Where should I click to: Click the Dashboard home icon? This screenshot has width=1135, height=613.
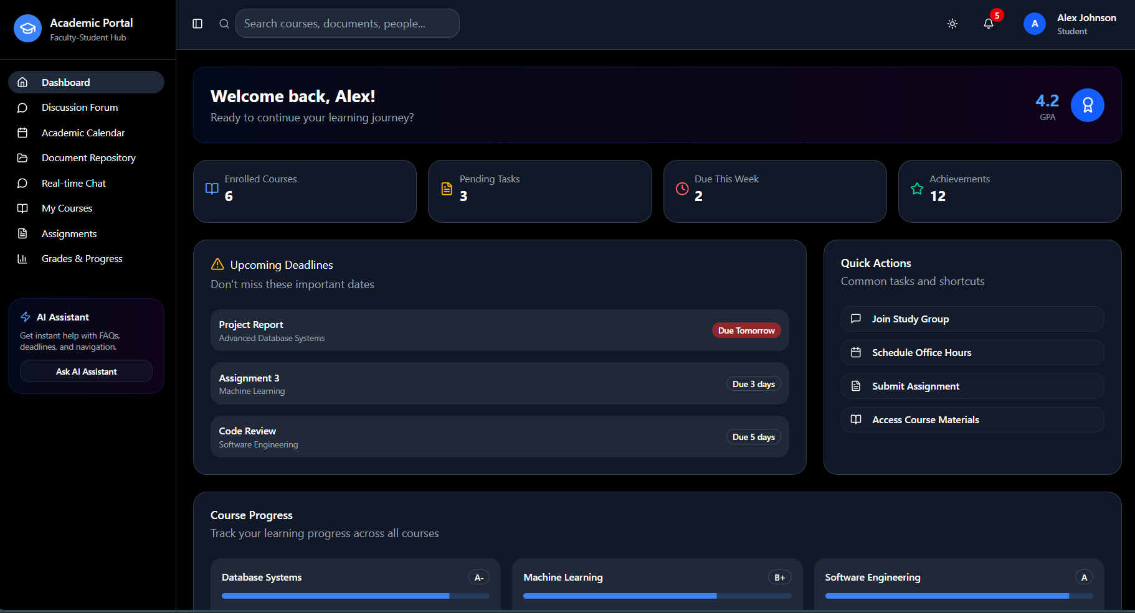point(22,82)
